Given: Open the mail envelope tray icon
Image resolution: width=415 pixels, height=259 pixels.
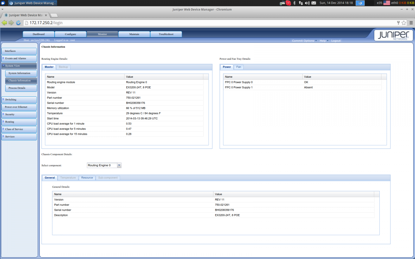Looking at the screenshot, I should coord(314,3).
